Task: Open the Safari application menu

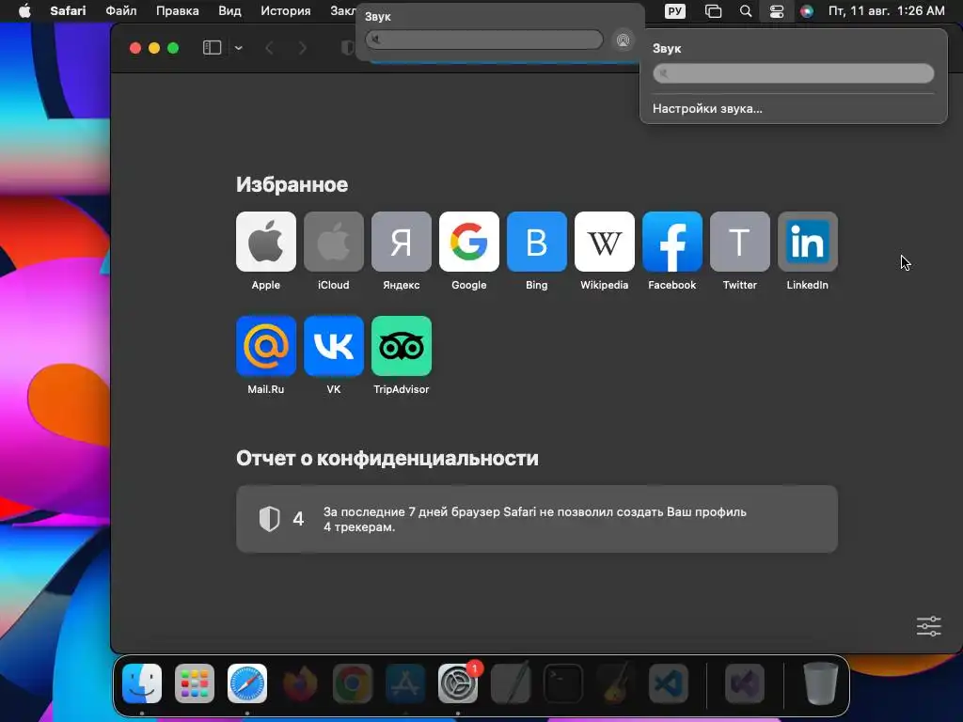Action: (68, 11)
